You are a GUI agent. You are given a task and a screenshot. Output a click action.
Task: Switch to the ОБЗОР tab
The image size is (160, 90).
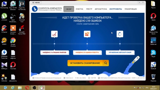pos(69,9)
